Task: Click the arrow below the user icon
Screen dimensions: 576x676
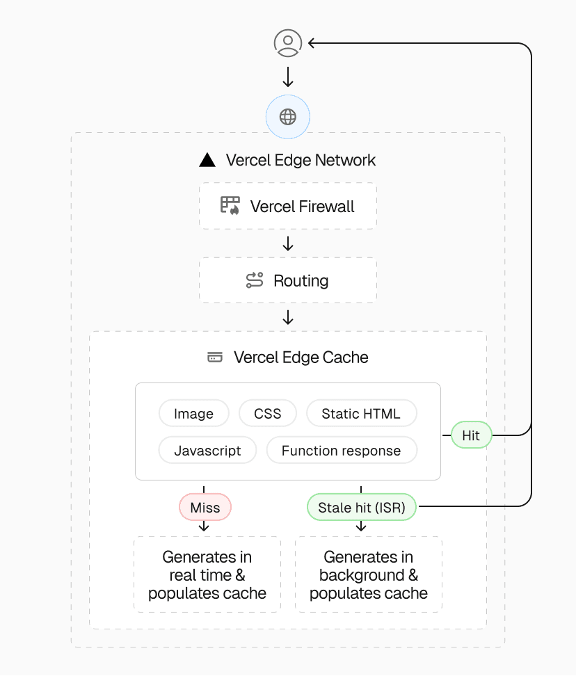Action: click(x=288, y=77)
